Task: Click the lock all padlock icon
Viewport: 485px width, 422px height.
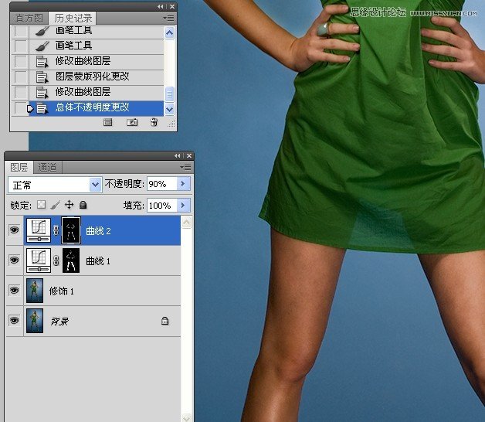Action: click(83, 206)
